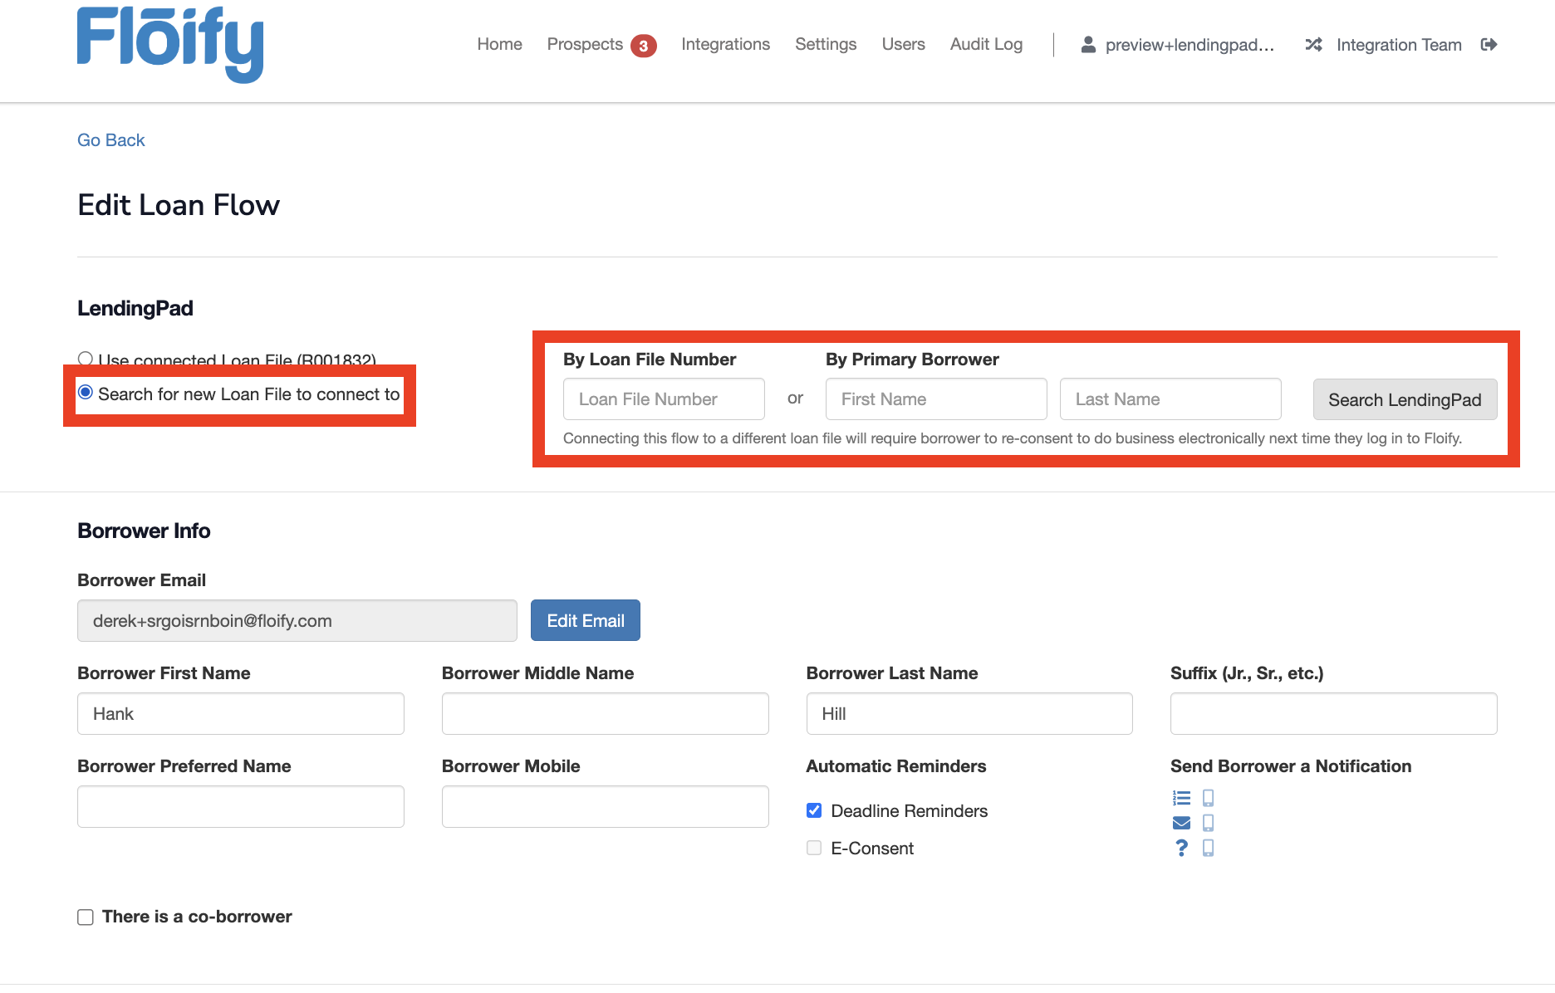The height and width of the screenshot is (993, 1555).
Task: Select the 'Use connected Loan File' radio option
Action: (x=86, y=359)
